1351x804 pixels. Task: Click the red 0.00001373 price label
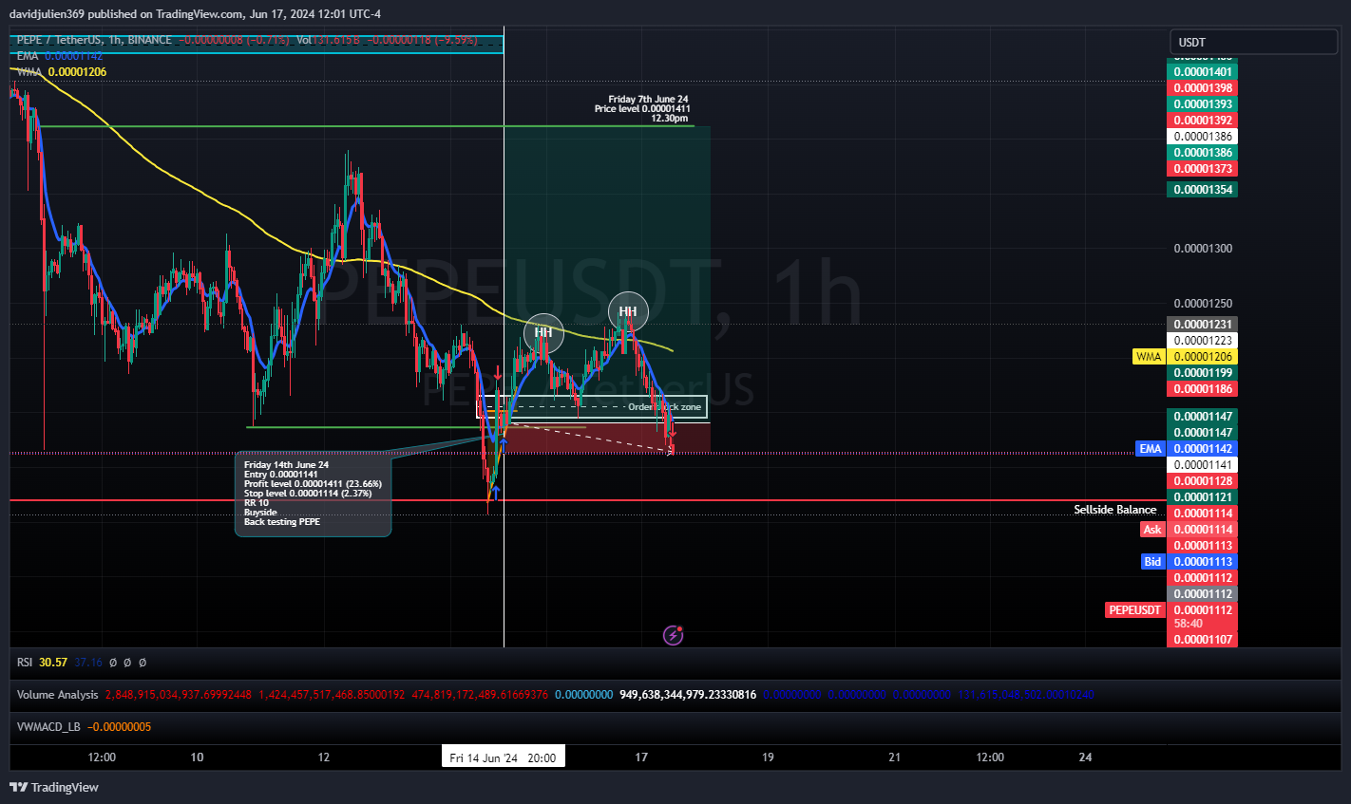coord(1202,169)
